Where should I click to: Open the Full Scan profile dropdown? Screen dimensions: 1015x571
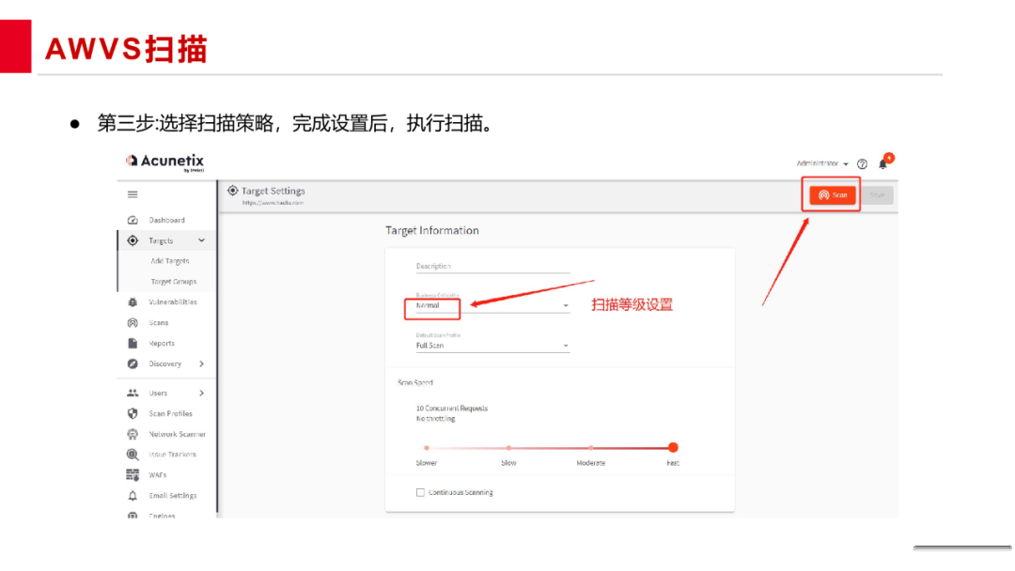point(492,346)
